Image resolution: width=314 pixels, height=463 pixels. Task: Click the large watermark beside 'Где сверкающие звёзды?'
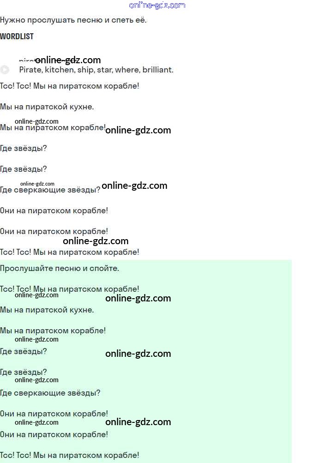click(x=134, y=186)
